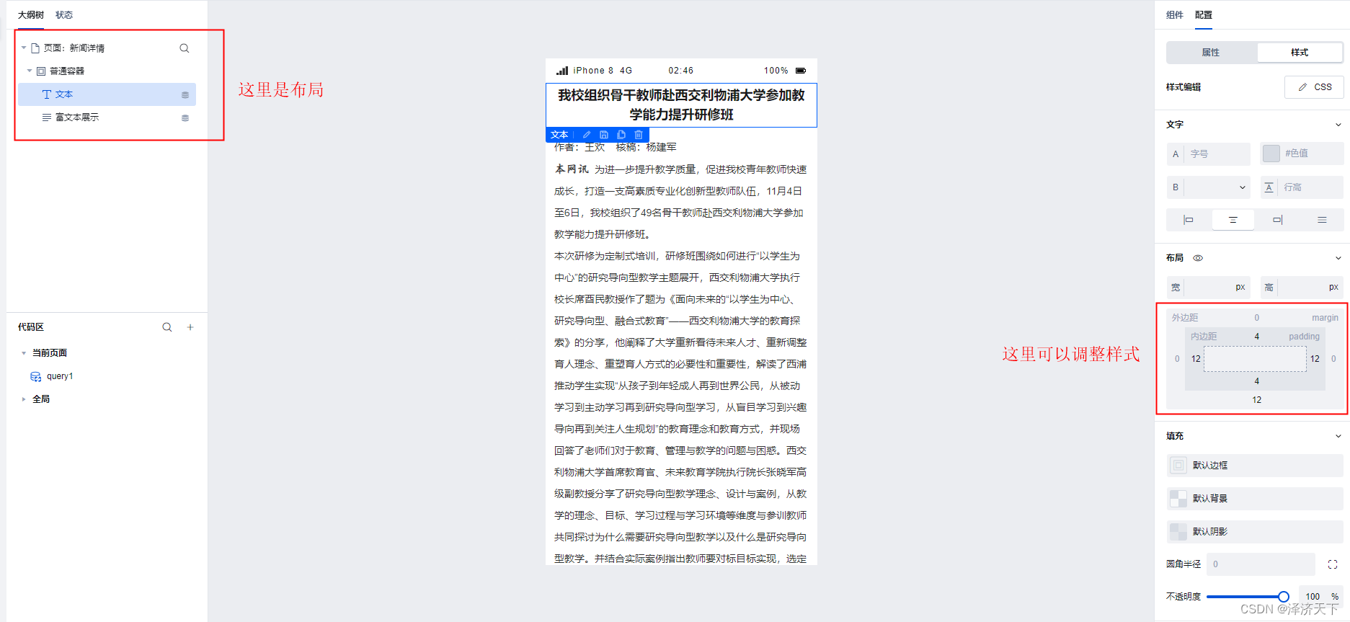The width and height of the screenshot is (1350, 622).
Task: Toggle the layout eye visibility icon
Action: [x=1198, y=258]
